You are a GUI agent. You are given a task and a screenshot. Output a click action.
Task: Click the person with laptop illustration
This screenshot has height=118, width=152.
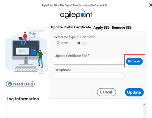click(23, 39)
